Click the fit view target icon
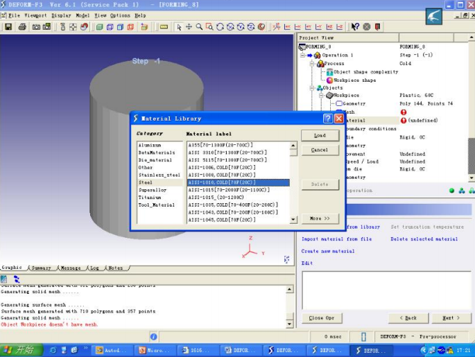This screenshot has height=357, width=475. (x=73, y=27)
